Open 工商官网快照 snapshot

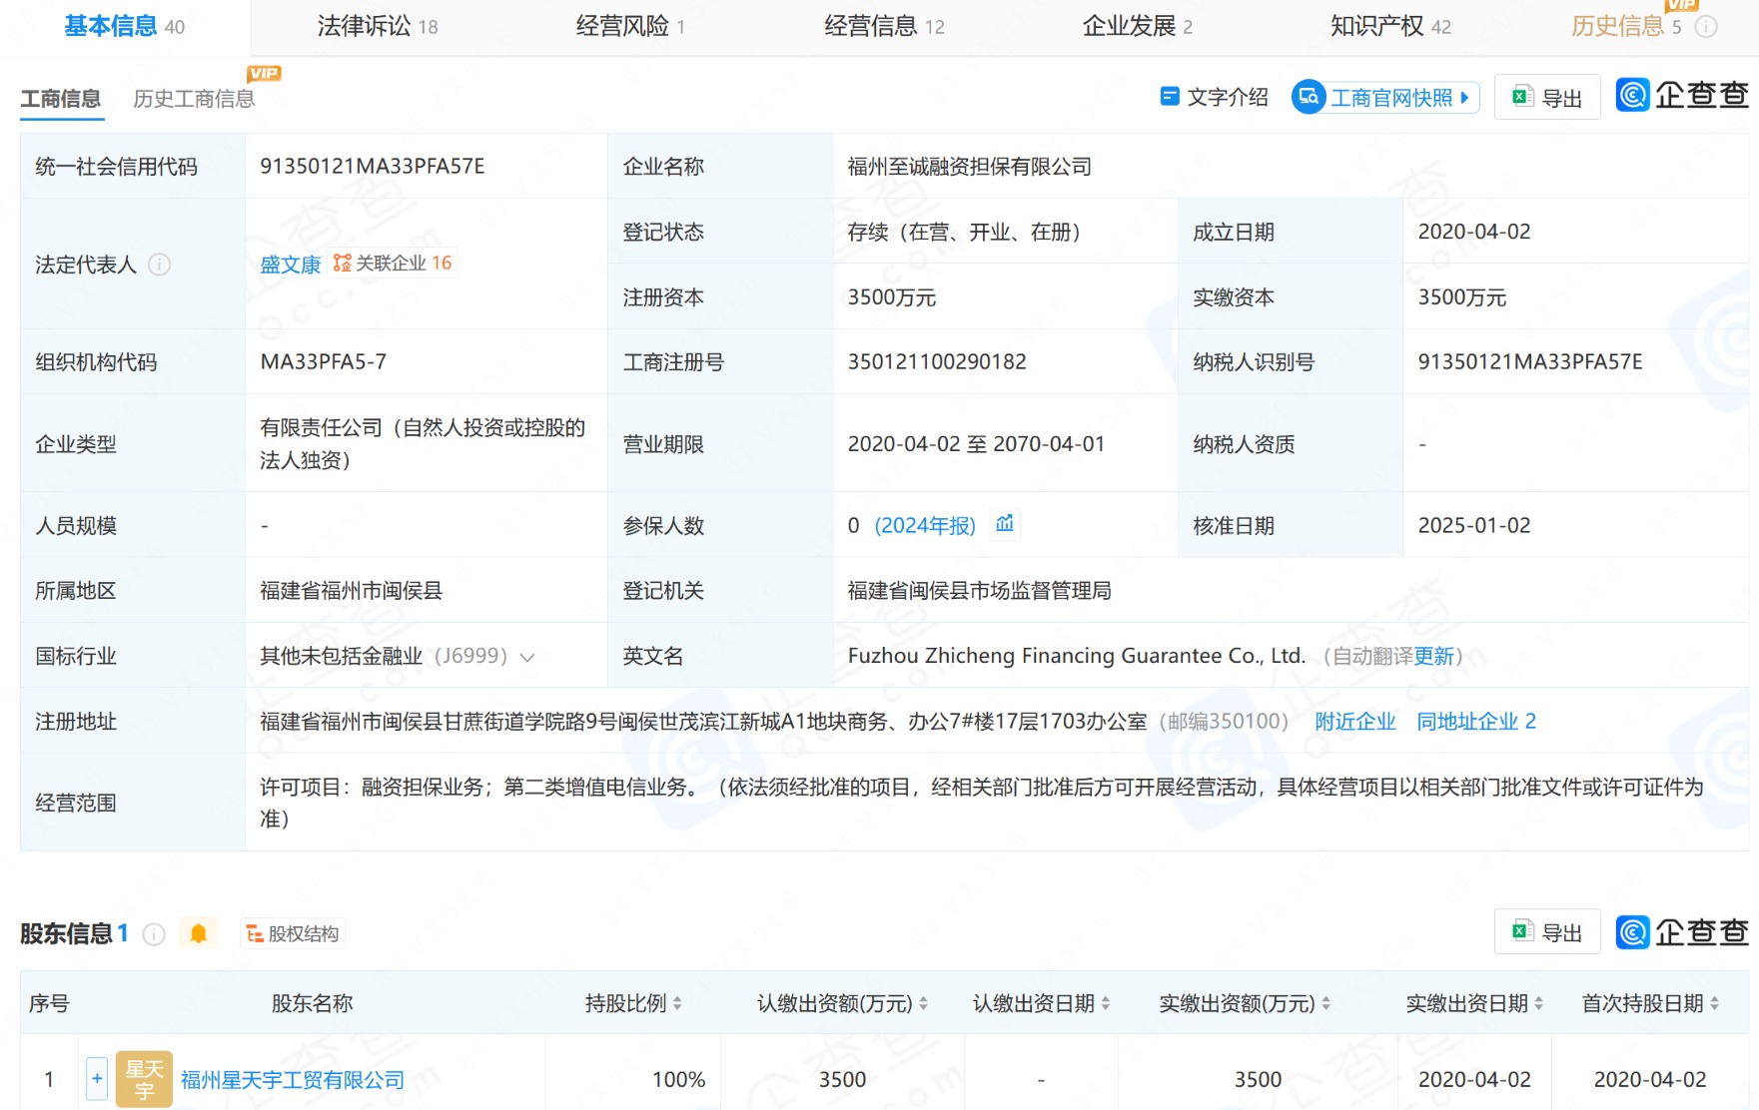point(1385,97)
